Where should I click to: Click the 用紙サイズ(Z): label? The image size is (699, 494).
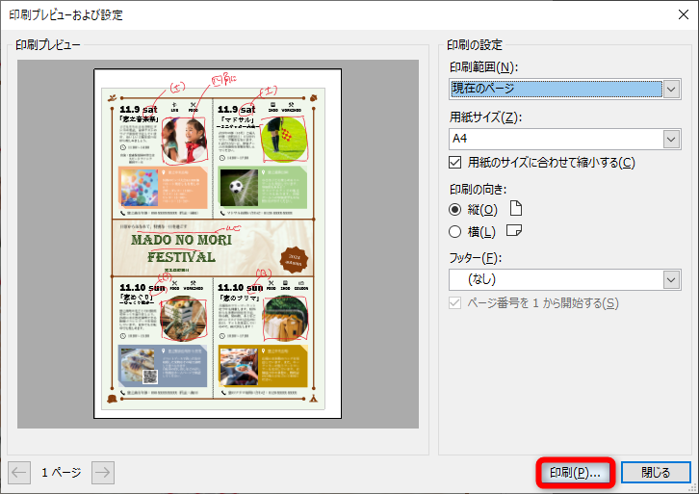[x=485, y=117]
